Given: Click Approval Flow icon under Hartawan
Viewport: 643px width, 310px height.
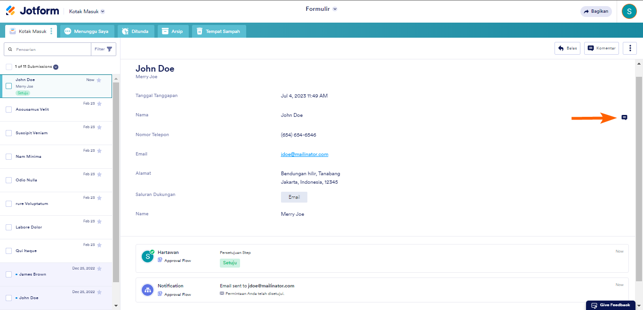Looking at the screenshot, I should pyautogui.click(x=160, y=260).
